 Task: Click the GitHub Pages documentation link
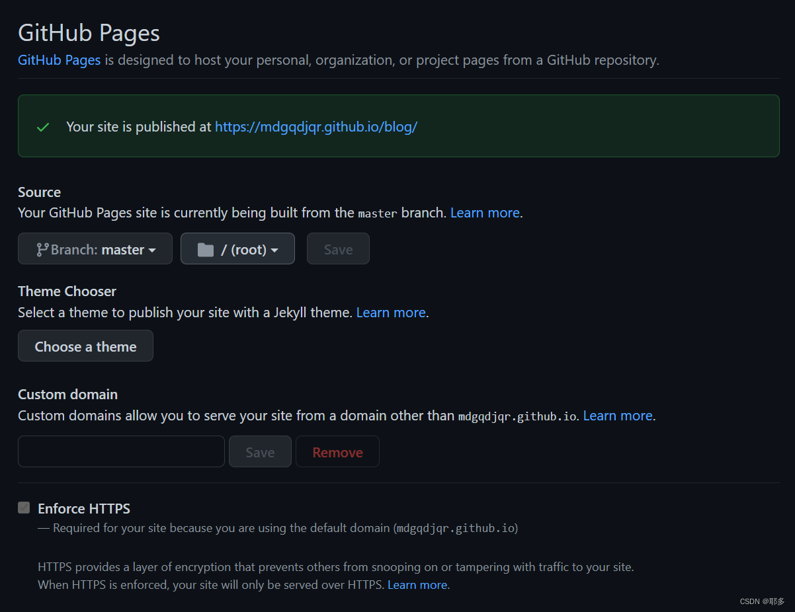point(60,60)
